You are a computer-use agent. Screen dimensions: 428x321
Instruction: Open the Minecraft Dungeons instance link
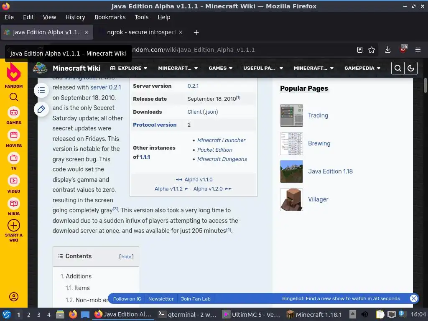tap(222, 159)
